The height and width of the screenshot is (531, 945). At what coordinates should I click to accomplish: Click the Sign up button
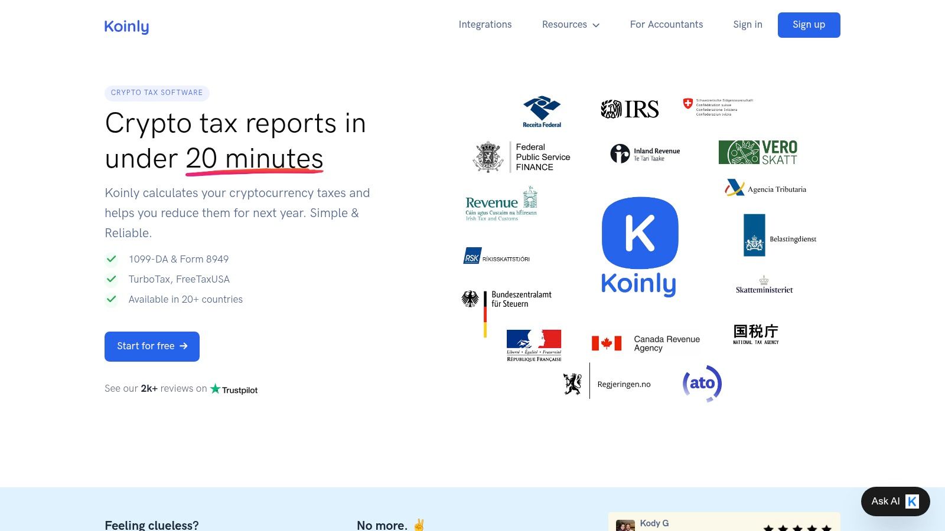click(809, 25)
